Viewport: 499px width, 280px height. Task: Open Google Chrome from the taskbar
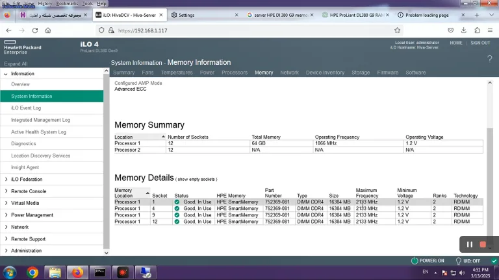pos(32,272)
